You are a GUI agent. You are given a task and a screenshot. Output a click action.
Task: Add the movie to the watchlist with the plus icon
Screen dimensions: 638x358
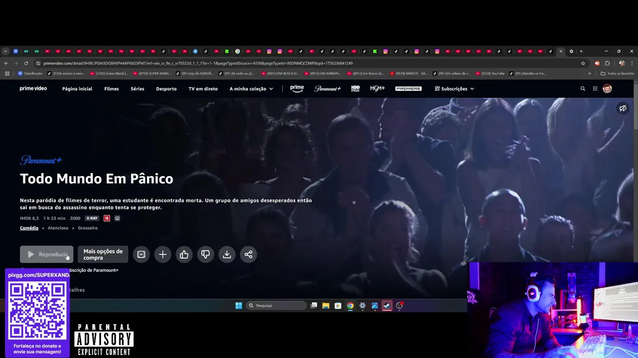[162, 255]
